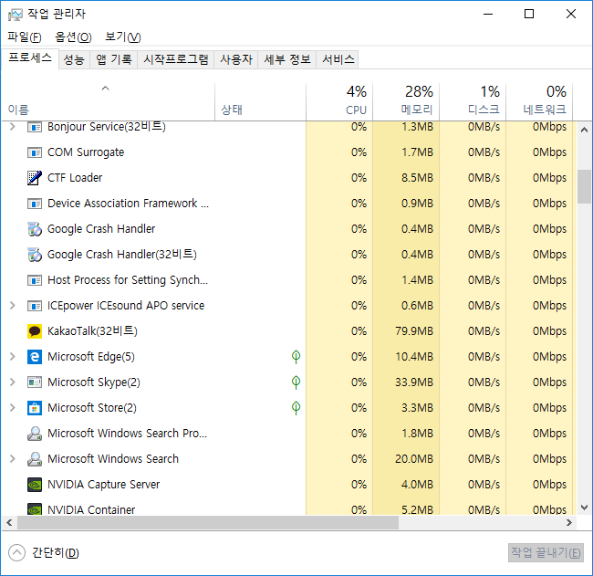Sort by the 디스크 column header
This screenshot has height=576, width=593.
(x=473, y=101)
